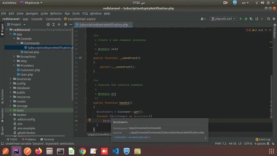Click the stop button in run toolbar
Image resolution: width=277 pixels, height=156 pixels.
pos(262,19)
